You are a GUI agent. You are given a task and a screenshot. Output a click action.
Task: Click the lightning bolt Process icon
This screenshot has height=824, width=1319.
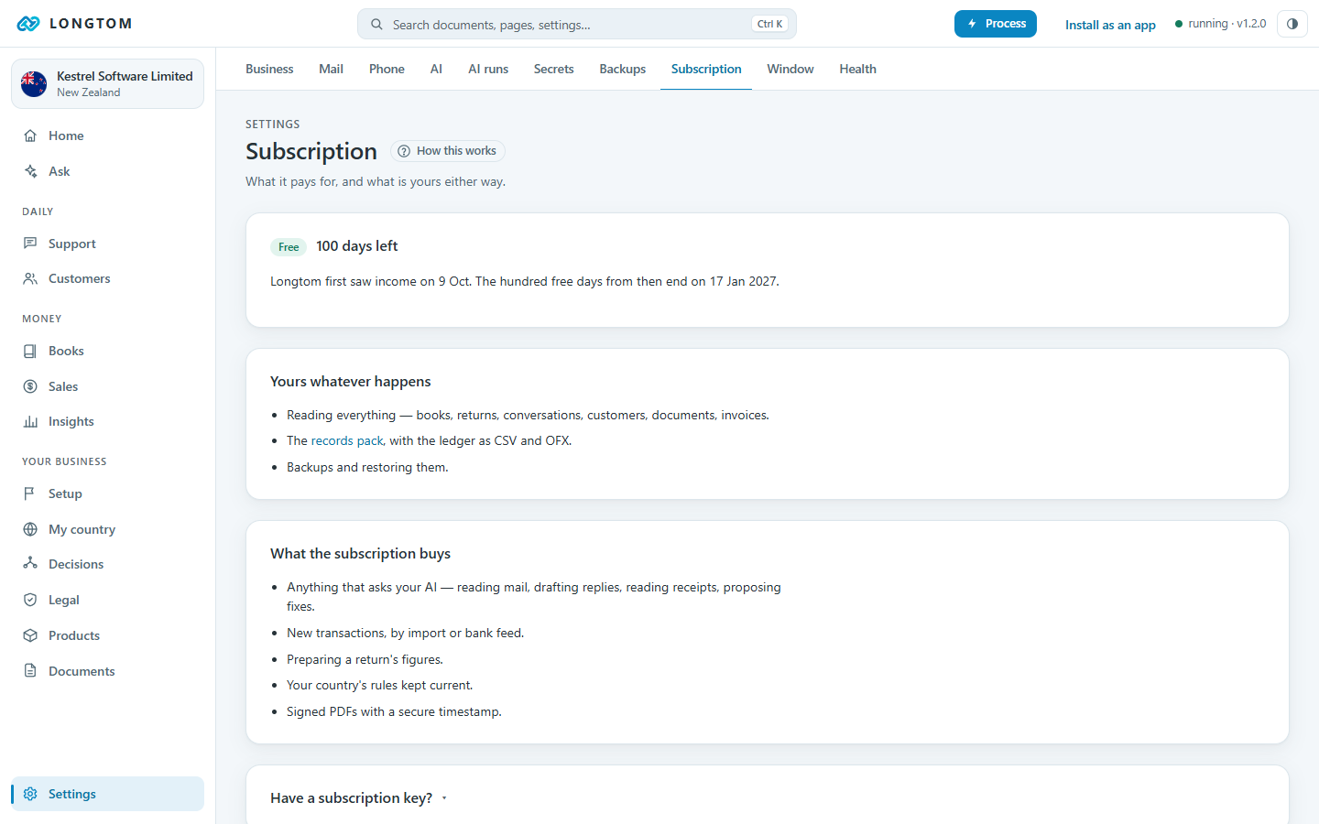pyautogui.click(x=972, y=24)
